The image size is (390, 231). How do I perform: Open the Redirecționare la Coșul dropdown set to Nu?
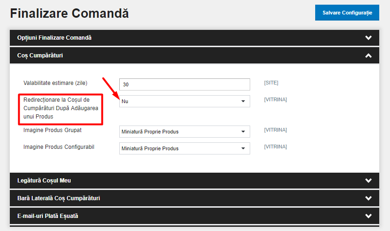pos(185,101)
